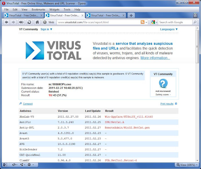Image resolution: width=201 pixels, height=169 pixels.
Task: Open the View (100%) zoom dropdown
Action: point(187,165)
